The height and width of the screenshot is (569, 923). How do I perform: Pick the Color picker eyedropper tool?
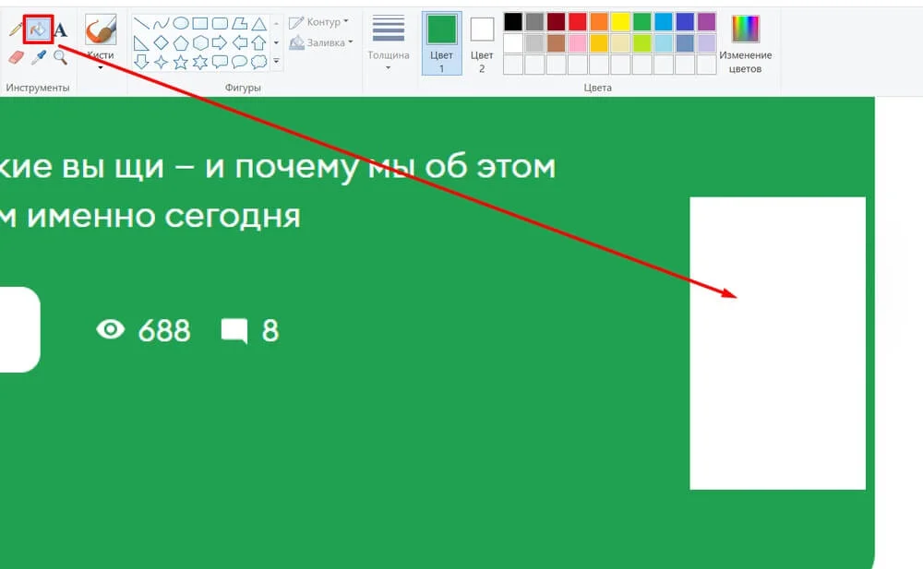tap(38, 57)
